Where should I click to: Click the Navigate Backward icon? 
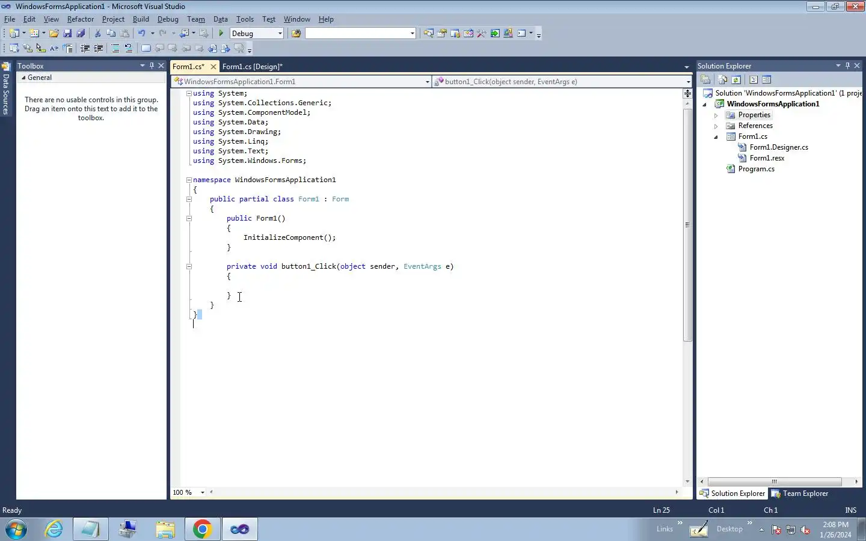coord(185,34)
